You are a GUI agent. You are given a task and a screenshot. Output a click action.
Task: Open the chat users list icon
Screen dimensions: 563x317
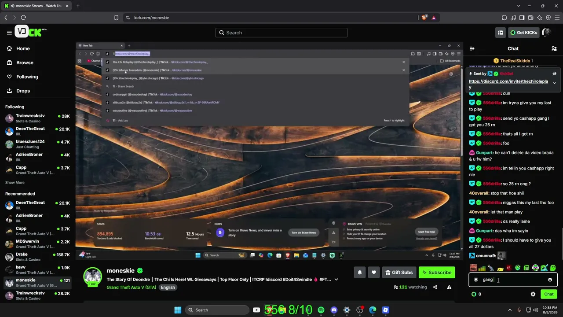pyautogui.click(x=554, y=48)
